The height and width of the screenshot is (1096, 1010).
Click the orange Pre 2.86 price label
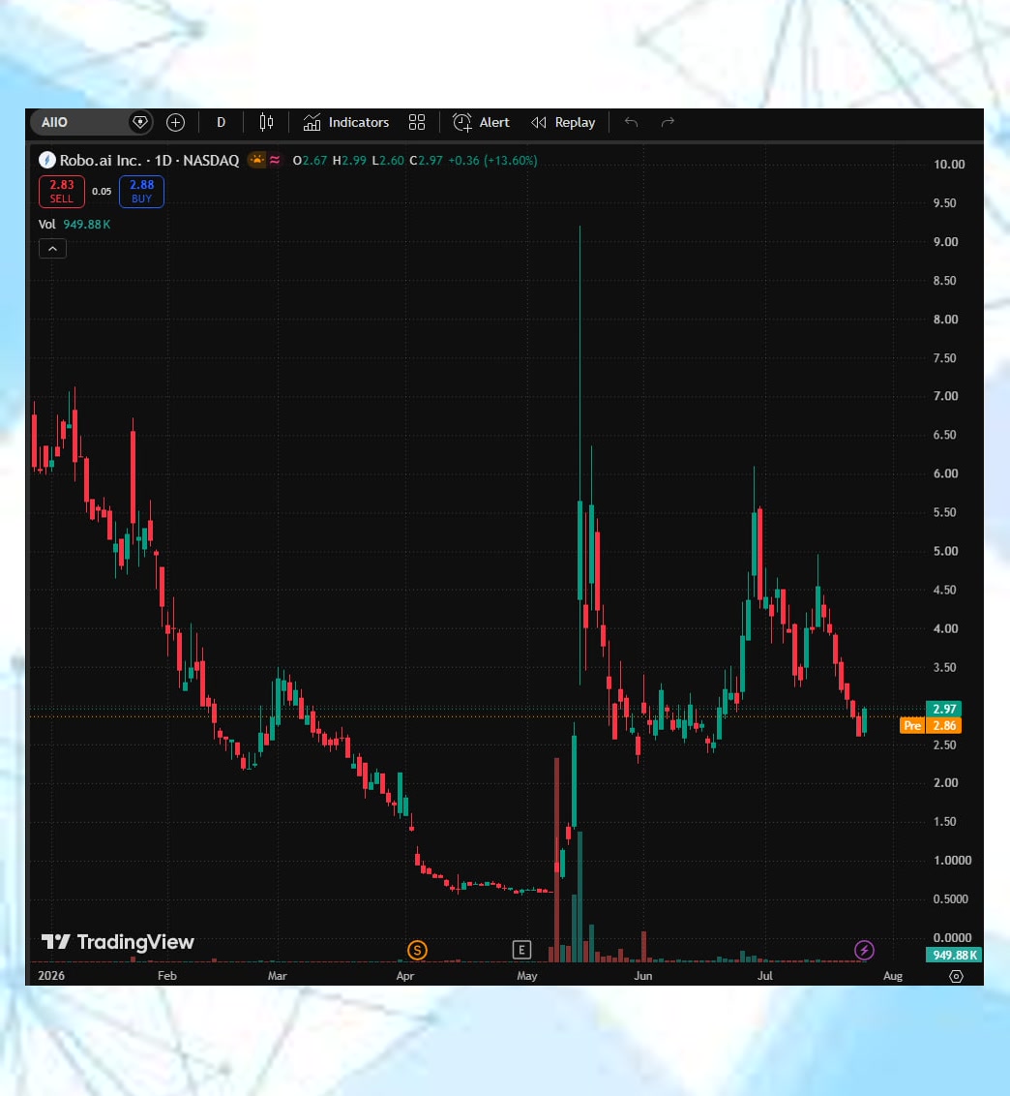931,725
